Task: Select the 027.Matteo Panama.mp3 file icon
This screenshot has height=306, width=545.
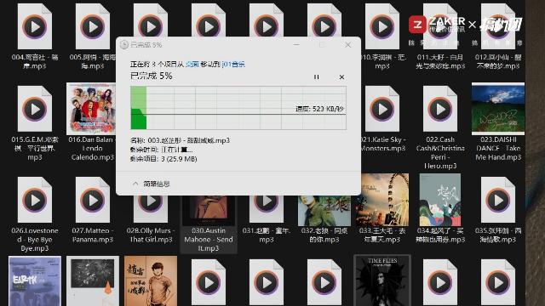Action: pyautogui.click(x=93, y=200)
